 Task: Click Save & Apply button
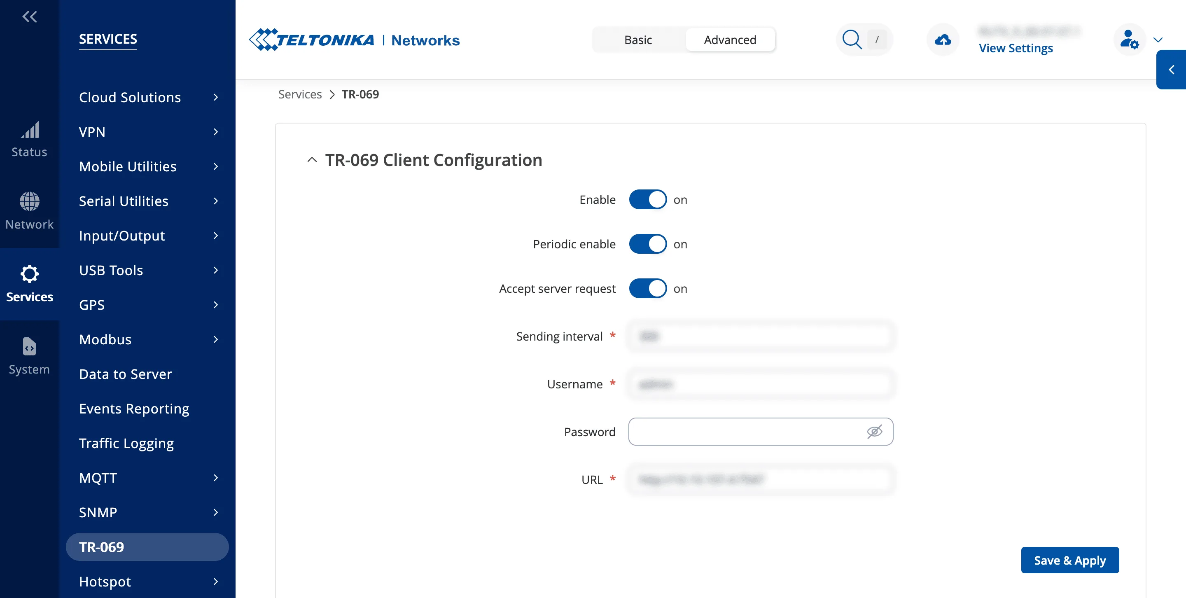point(1069,560)
